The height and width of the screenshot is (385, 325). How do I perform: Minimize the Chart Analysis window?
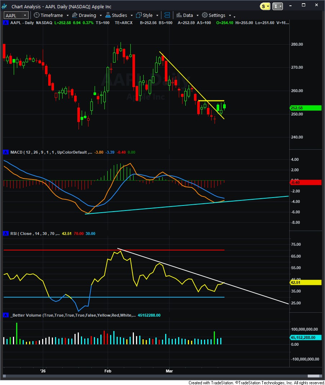tap(290, 5)
